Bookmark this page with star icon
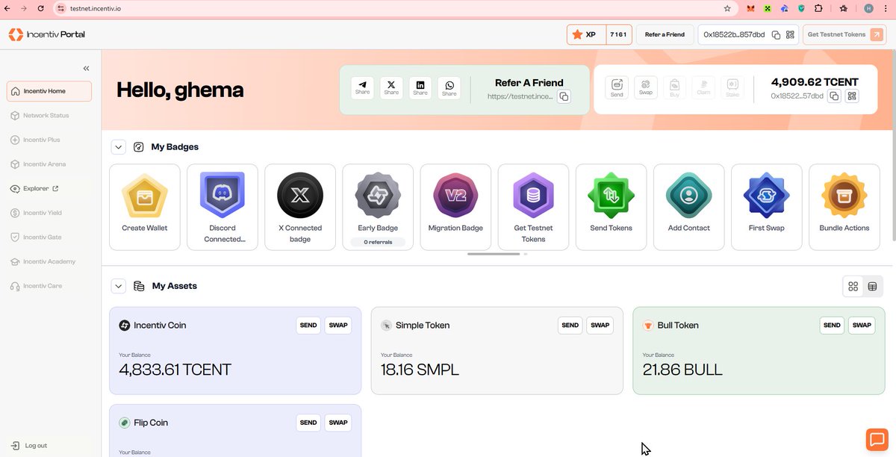 tap(727, 8)
